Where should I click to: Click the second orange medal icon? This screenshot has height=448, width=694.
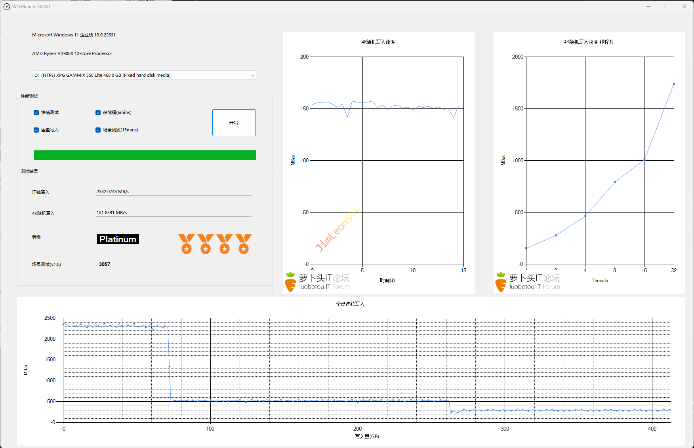[205, 244]
